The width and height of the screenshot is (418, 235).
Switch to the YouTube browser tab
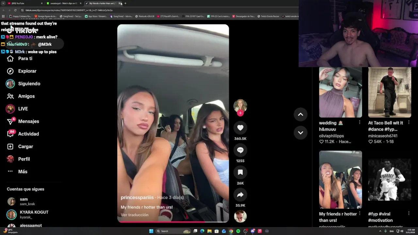[25, 3]
